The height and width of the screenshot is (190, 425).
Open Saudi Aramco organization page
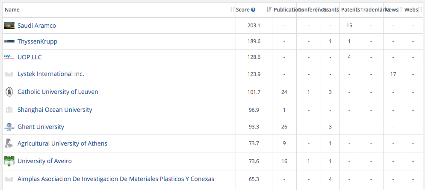tap(37, 26)
